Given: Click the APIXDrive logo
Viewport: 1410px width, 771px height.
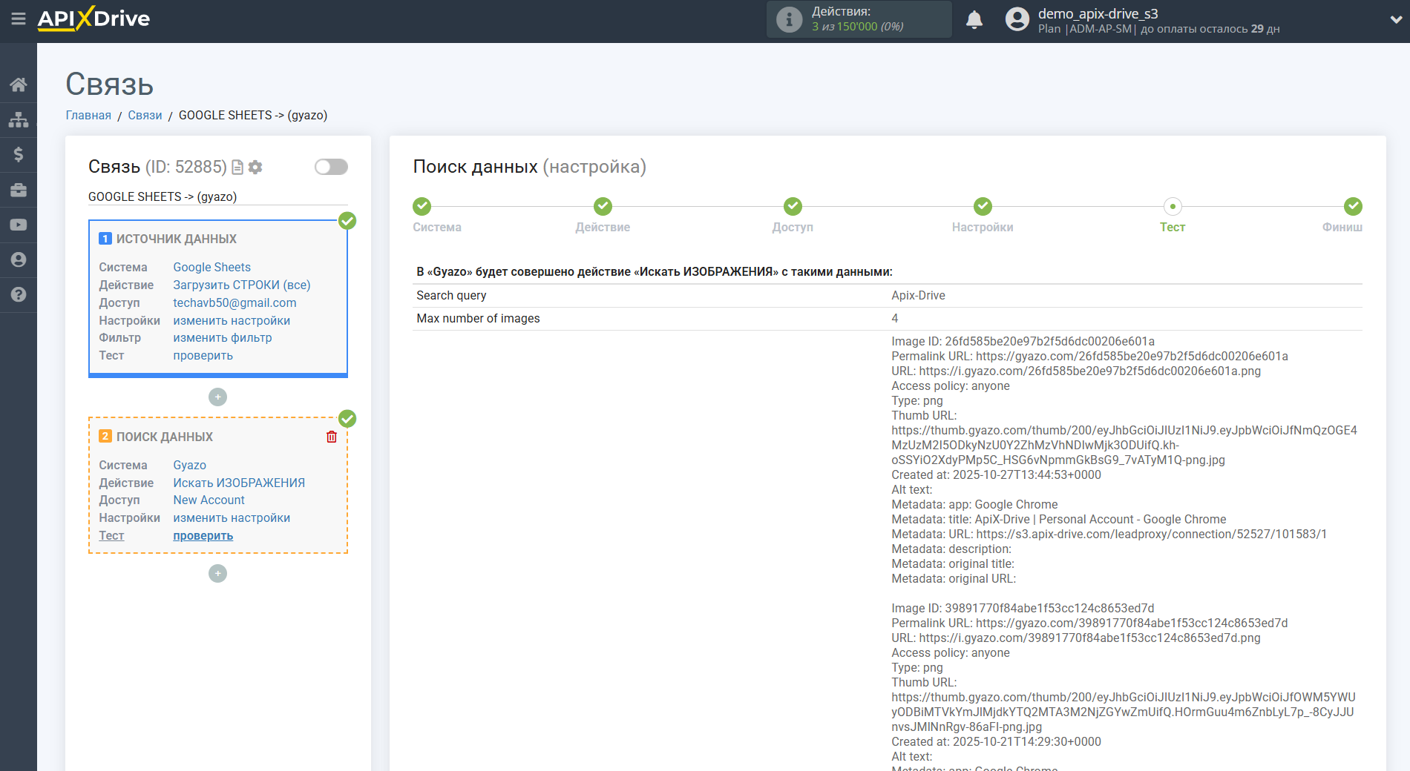Looking at the screenshot, I should tap(94, 19).
